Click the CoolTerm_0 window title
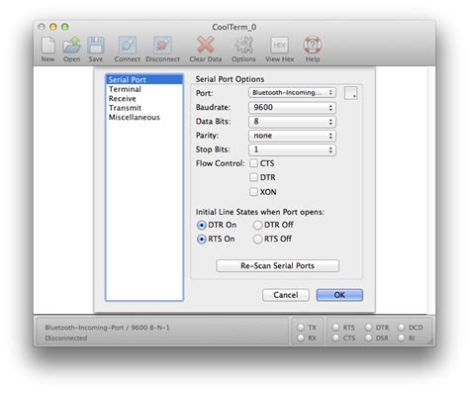469x393 pixels. 234,27
